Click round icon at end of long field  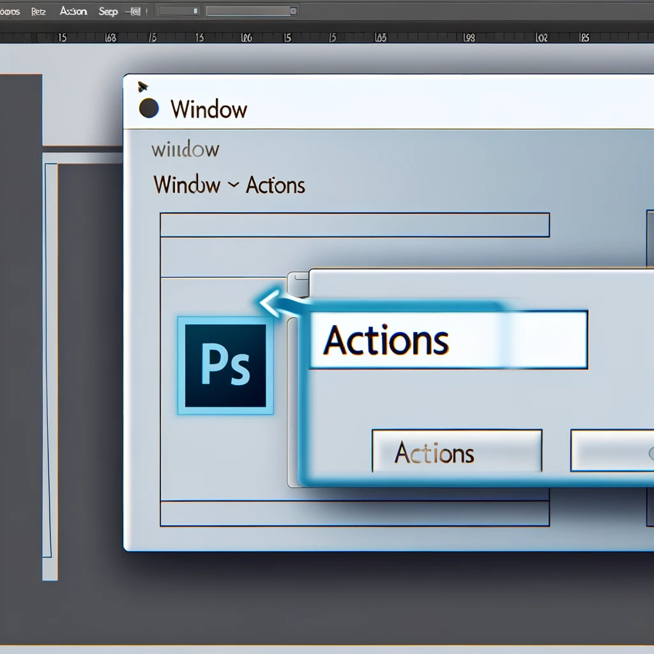tap(293, 11)
